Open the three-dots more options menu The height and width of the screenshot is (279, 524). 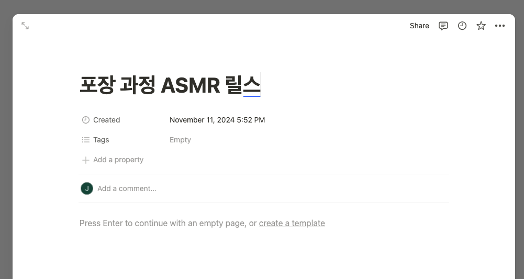pyautogui.click(x=500, y=26)
